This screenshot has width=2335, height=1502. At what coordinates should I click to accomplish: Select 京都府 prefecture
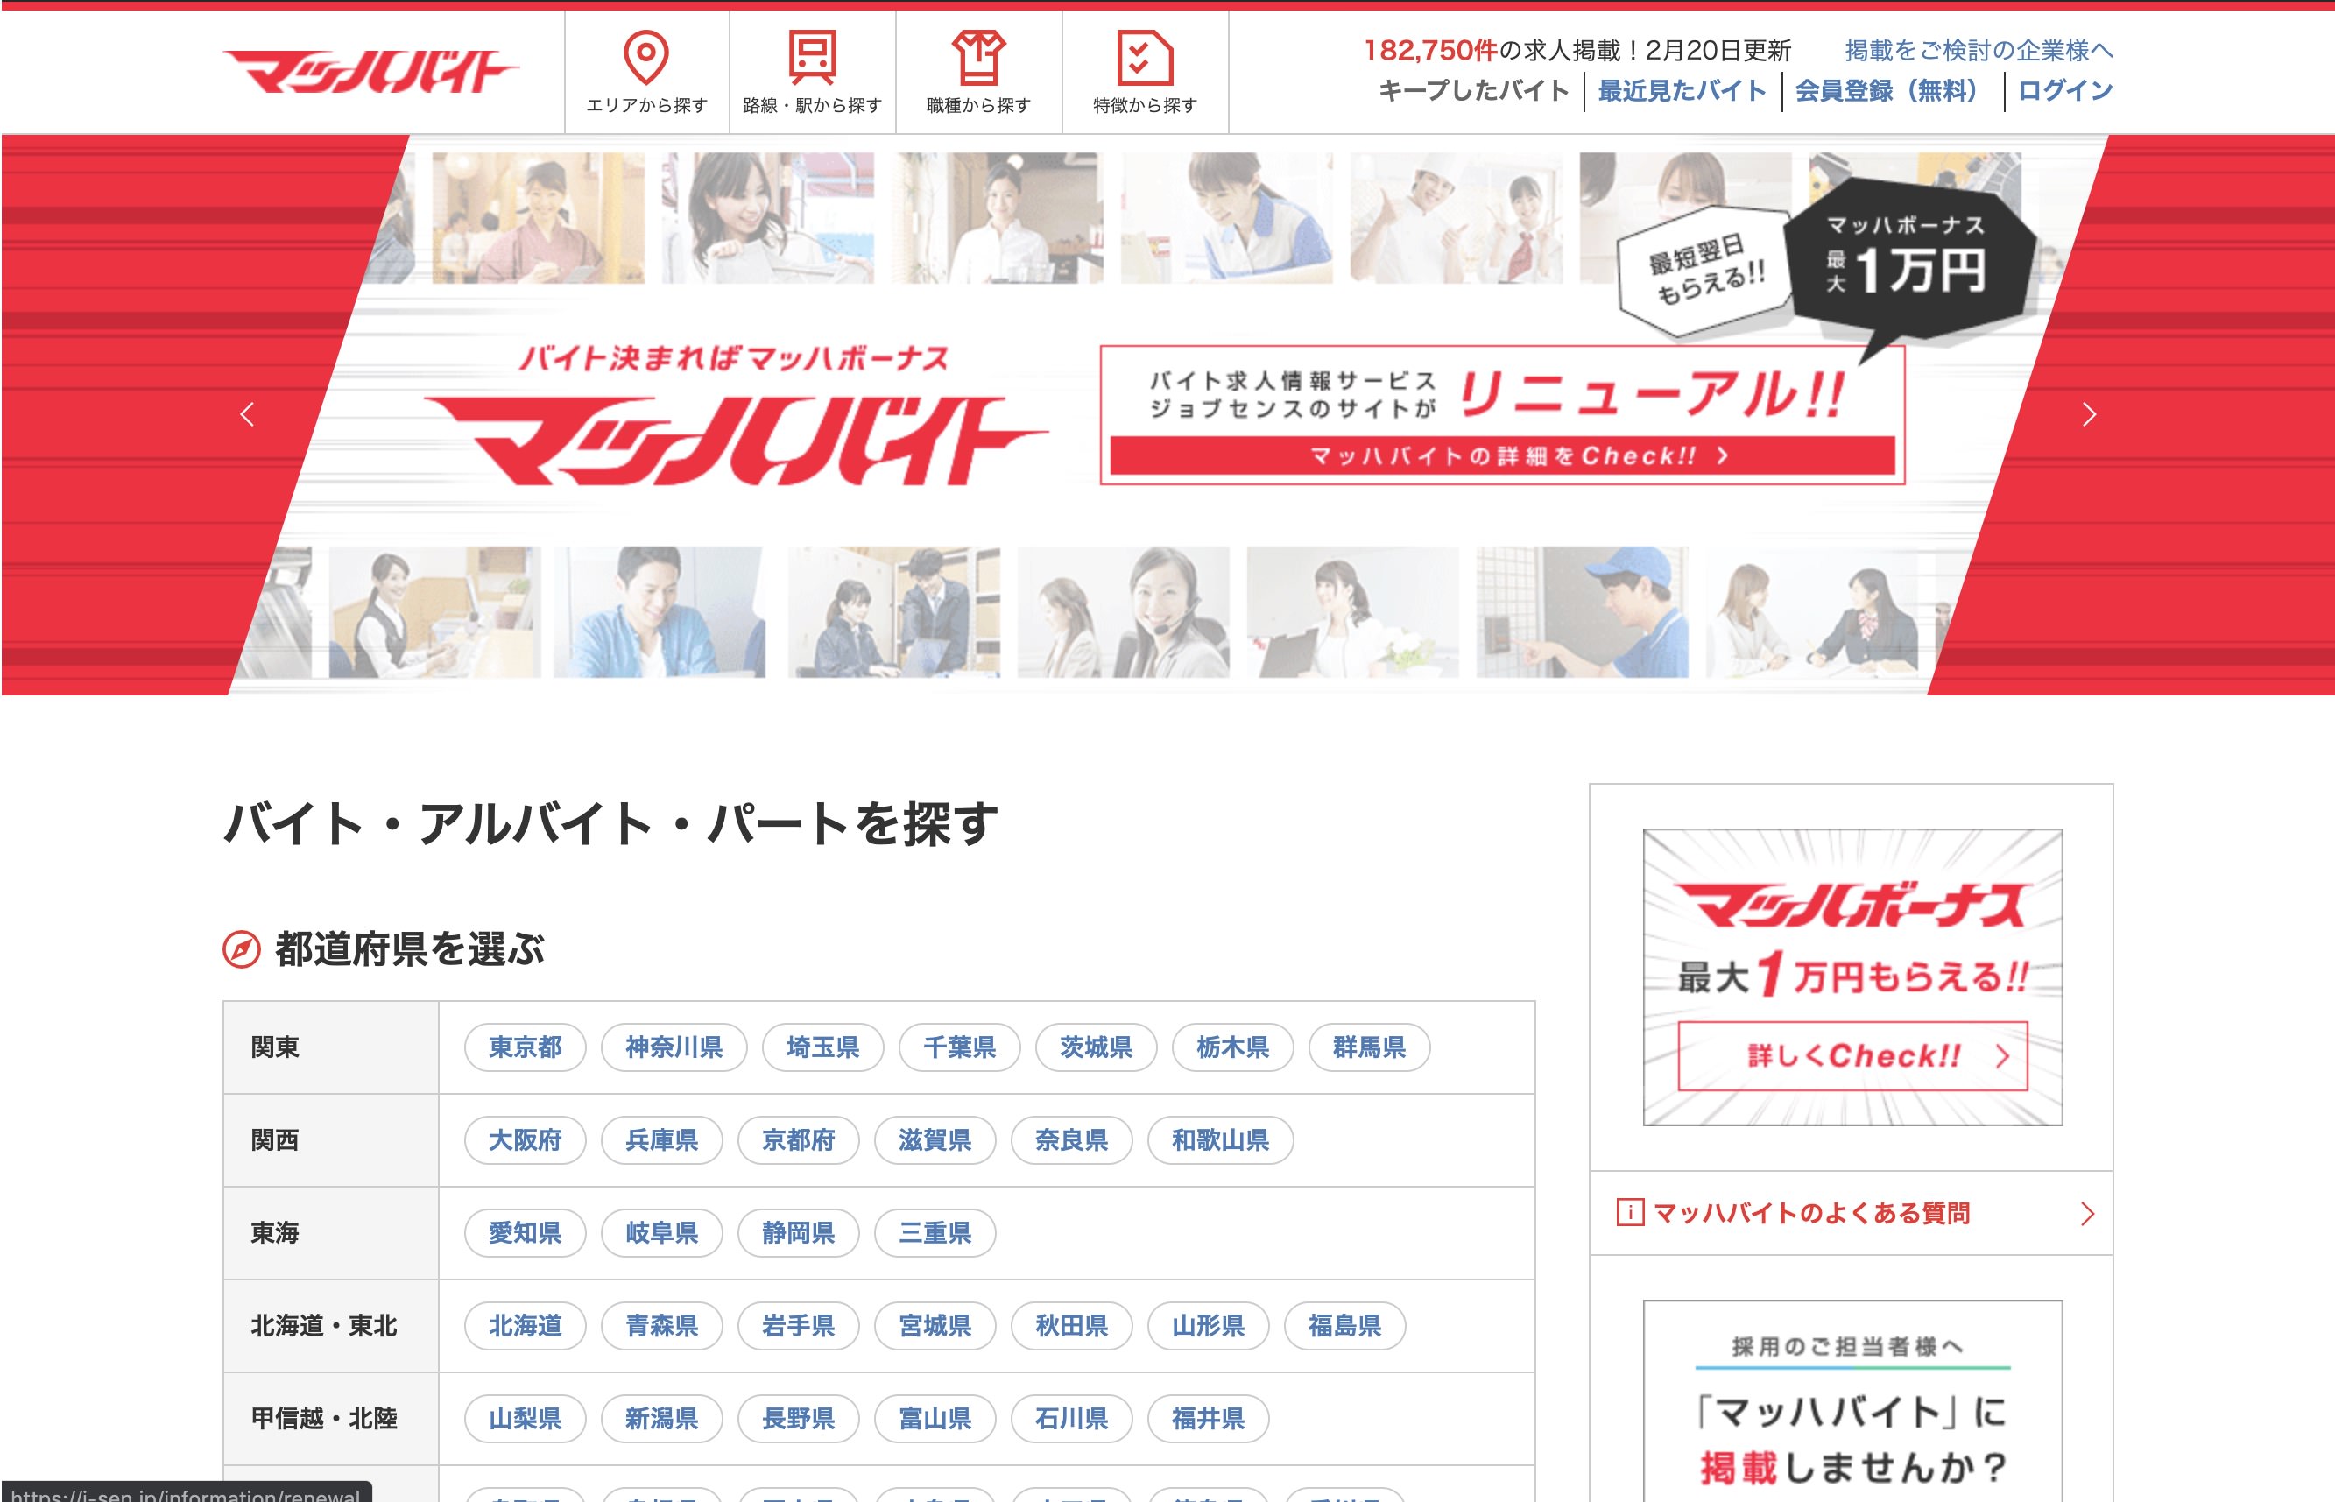(x=798, y=1140)
